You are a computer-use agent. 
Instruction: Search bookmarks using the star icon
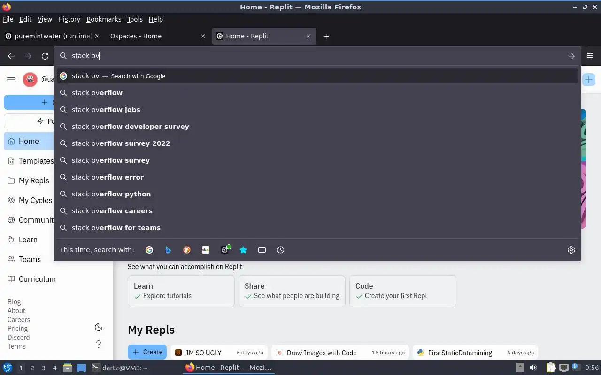click(x=243, y=250)
